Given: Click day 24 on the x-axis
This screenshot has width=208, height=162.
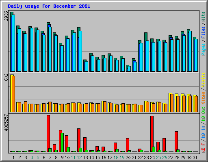Looking at the screenshot, I should tap(153, 158).
